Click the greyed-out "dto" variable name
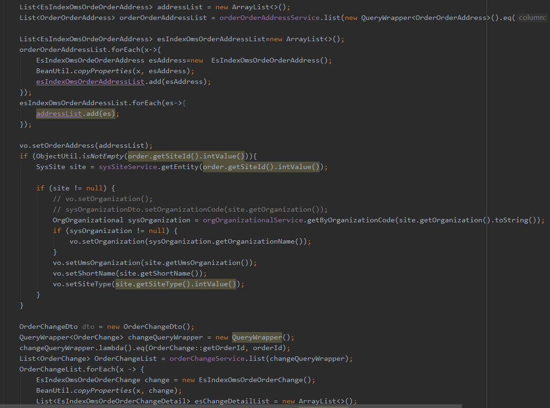 click(x=88, y=326)
